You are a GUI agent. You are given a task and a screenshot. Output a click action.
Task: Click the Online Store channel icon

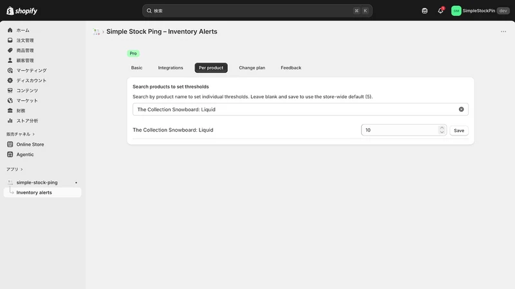click(10, 144)
